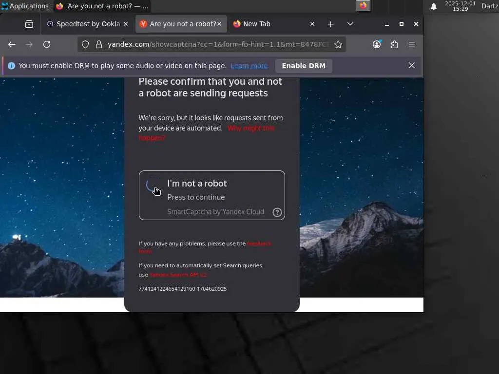Click the Please confirm heading text
The width and height of the screenshot is (499, 374).
(211, 87)
